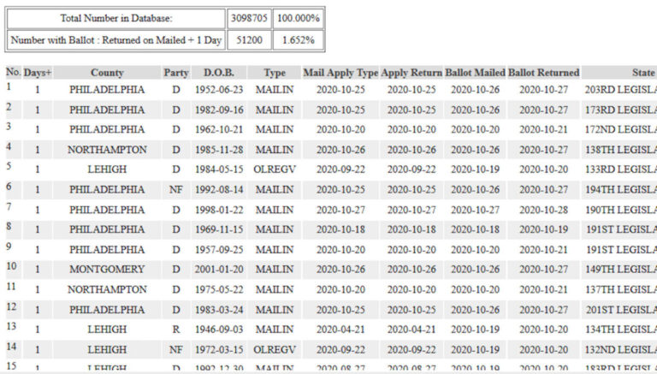Click the 138TH LEGISLATIVE district cell
Image resolution: width=657 pixels, height=374 pixels.
click(x=620, y=150)
